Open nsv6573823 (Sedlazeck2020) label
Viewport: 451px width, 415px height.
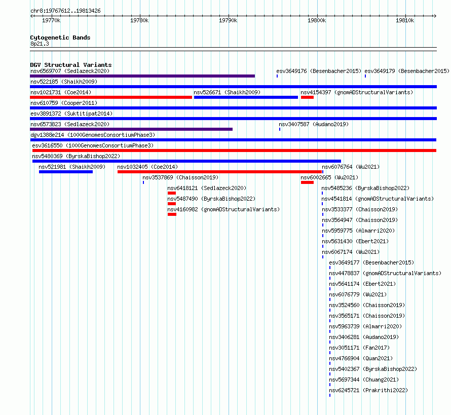(x=70, y=124)
